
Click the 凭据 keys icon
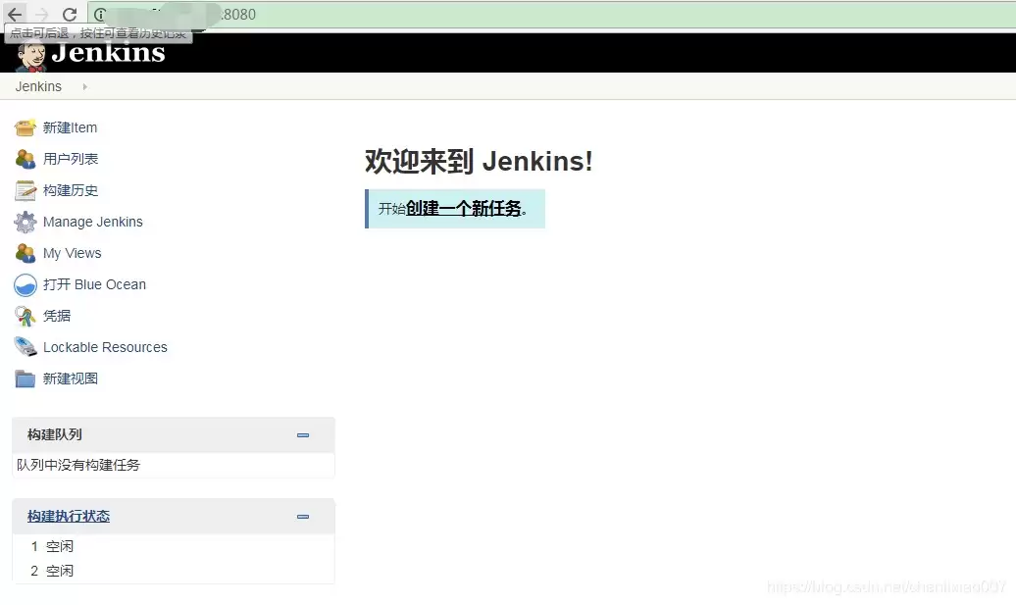point(25,316)
